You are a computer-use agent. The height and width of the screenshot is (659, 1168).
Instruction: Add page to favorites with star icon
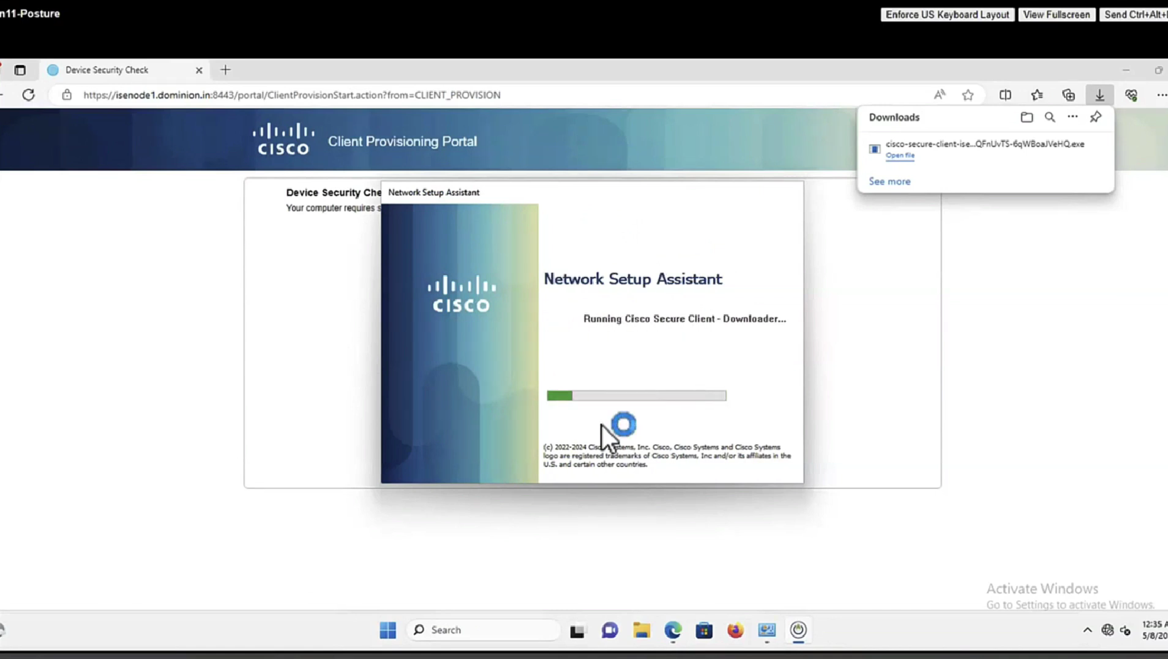point(968,95)
